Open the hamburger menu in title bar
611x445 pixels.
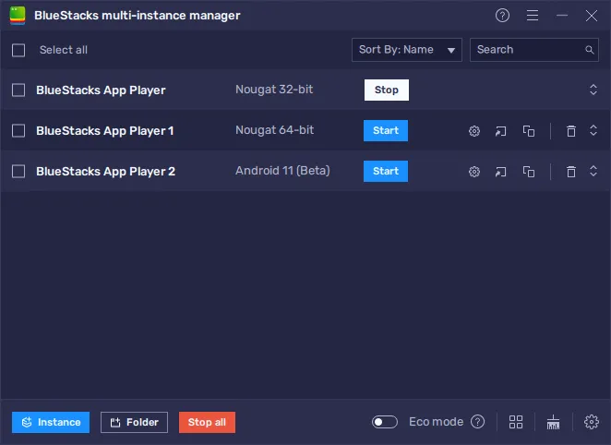tap(533, 16)
